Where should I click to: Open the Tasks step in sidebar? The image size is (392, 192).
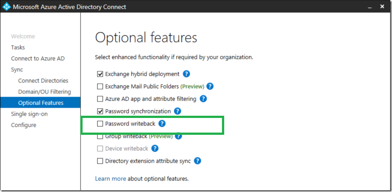tap(18, 47)
